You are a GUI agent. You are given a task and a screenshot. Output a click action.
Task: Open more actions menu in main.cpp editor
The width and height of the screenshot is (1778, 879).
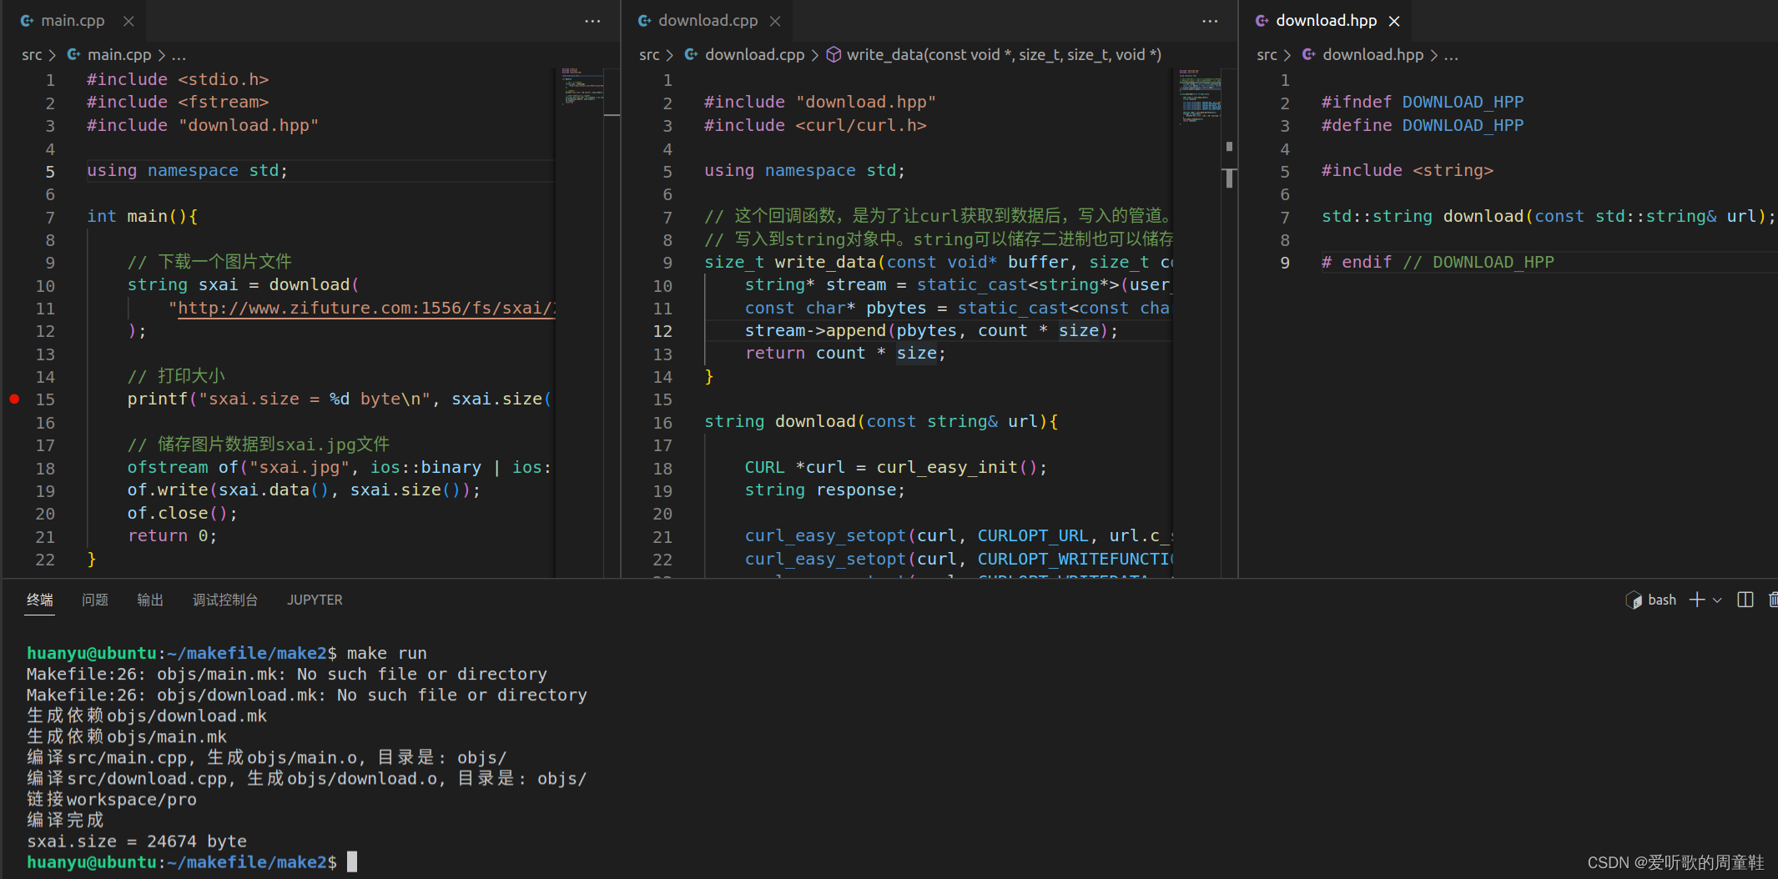point(592,21)
